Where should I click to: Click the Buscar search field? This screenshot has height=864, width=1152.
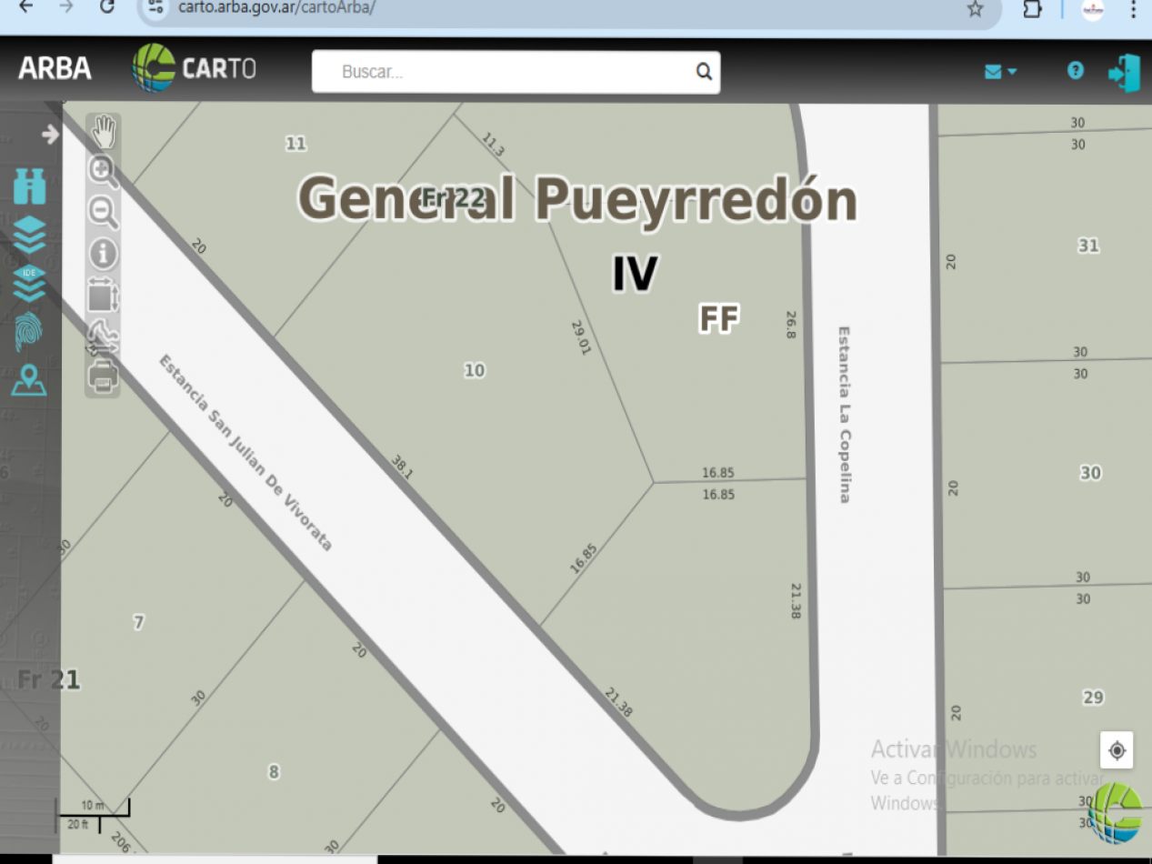505,72
